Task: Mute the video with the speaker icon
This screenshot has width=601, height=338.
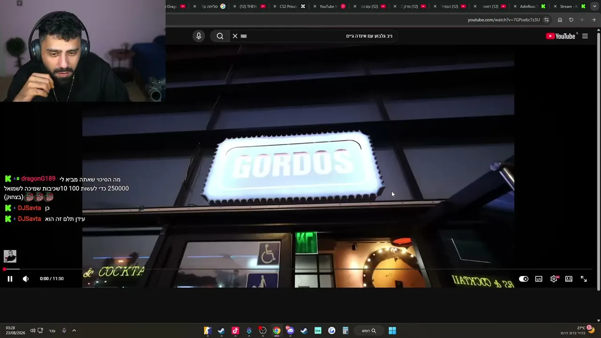Action: pyautogui.click(x=26, y=279)
